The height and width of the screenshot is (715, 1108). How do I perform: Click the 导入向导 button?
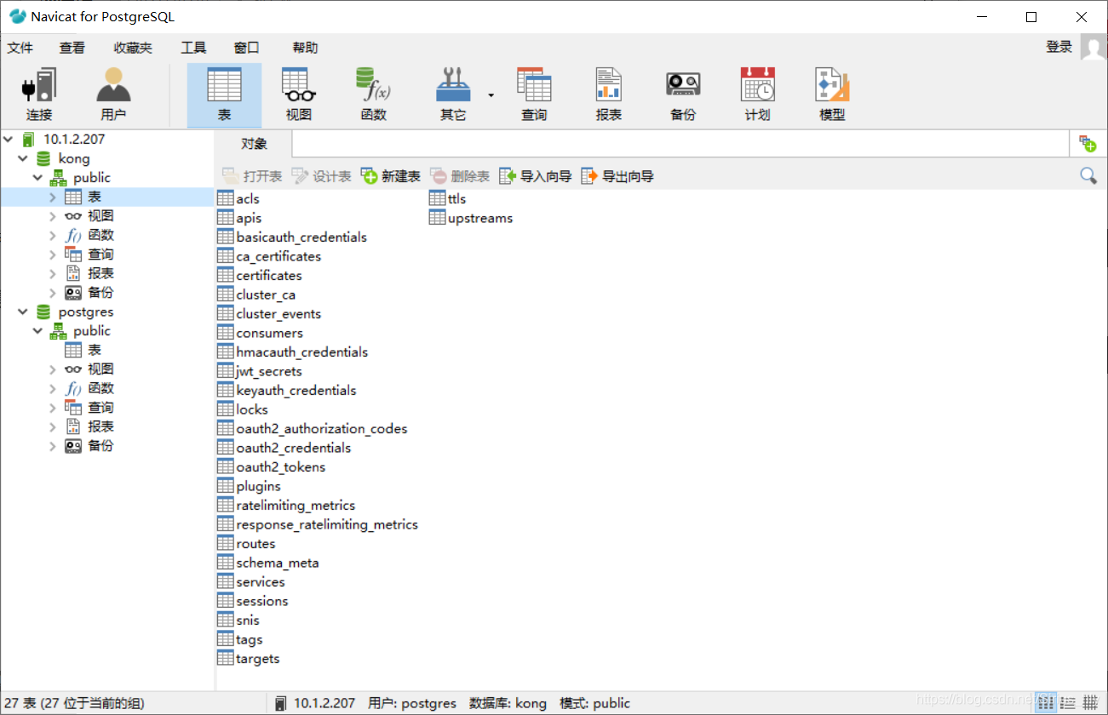point(536,176)
